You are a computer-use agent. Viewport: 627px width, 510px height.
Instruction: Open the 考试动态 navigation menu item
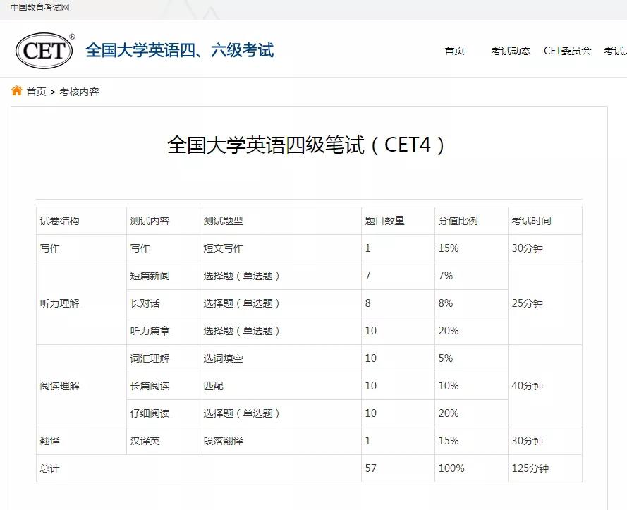click(511, 51)
